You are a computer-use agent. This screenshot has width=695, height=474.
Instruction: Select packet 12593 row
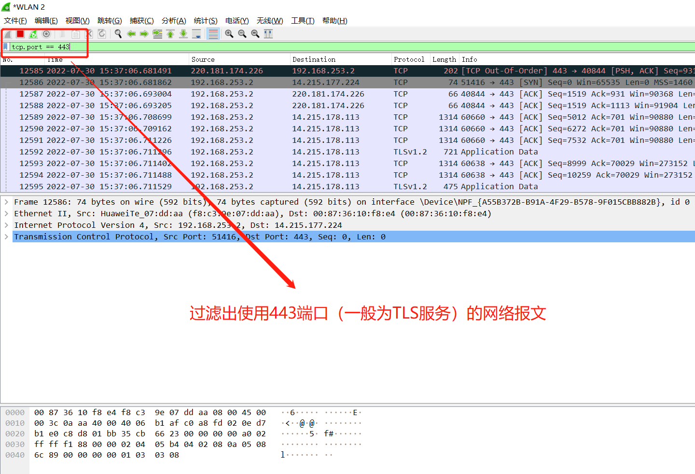(x=347, y=164)
